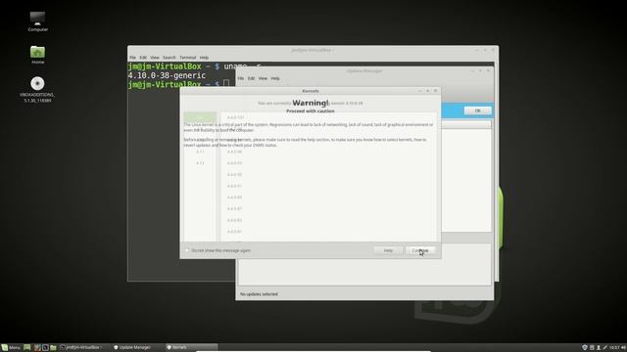Launch the web browser from the panel
627x352 pixels.
coord(37,348)
